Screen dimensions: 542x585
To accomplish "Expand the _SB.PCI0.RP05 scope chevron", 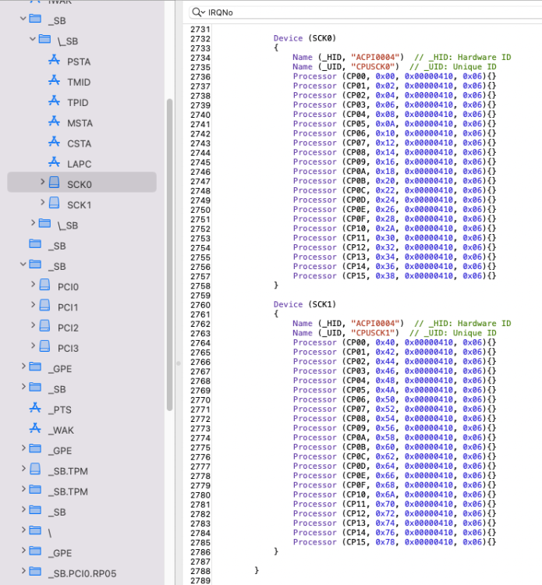I will (x=23, y=571).
